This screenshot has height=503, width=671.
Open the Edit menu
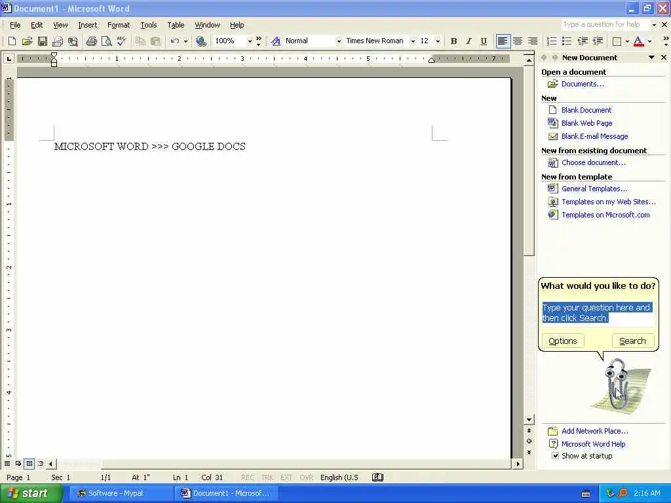click(37, 25)
